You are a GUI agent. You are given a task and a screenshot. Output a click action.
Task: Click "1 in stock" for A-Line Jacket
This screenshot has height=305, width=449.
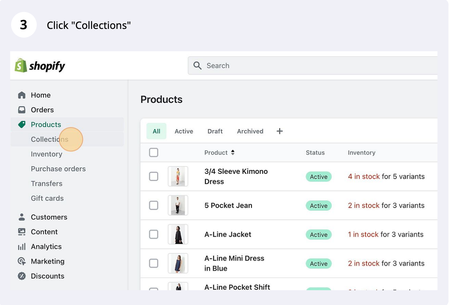363,234
